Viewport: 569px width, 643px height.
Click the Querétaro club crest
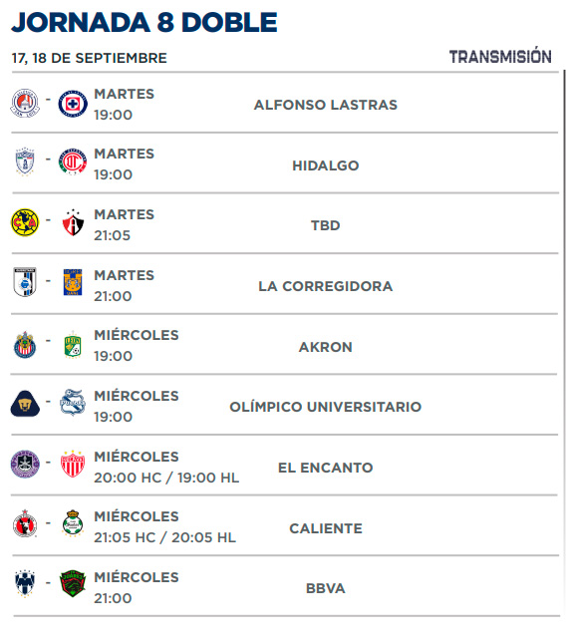click(x=25, y=282)
